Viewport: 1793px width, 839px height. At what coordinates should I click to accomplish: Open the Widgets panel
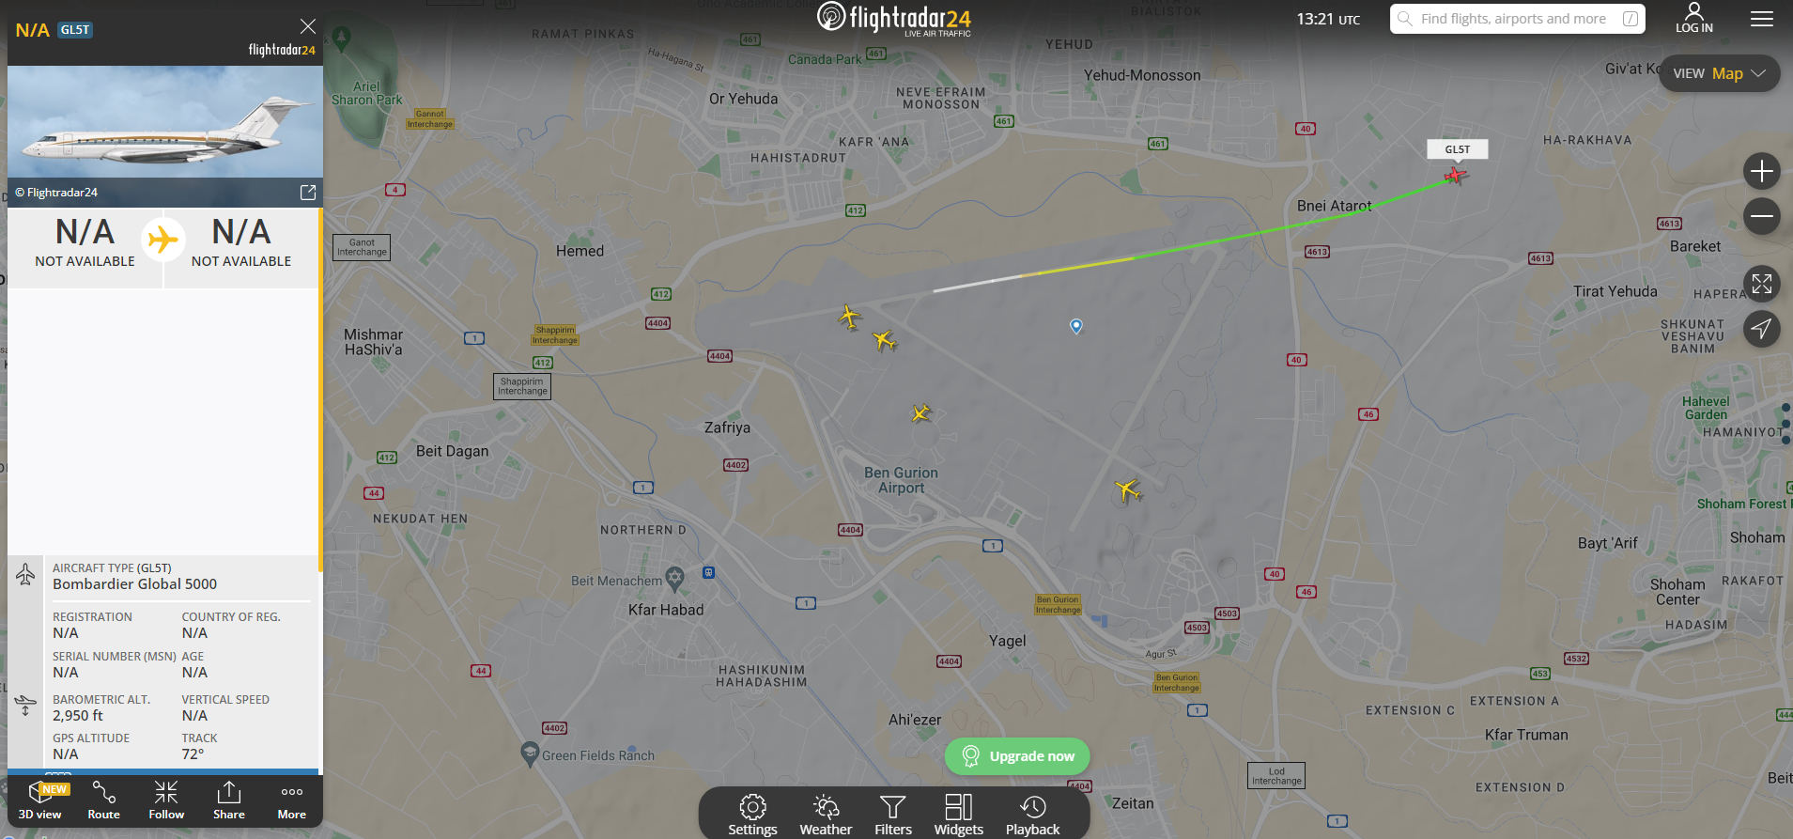[x=959, y=815]
